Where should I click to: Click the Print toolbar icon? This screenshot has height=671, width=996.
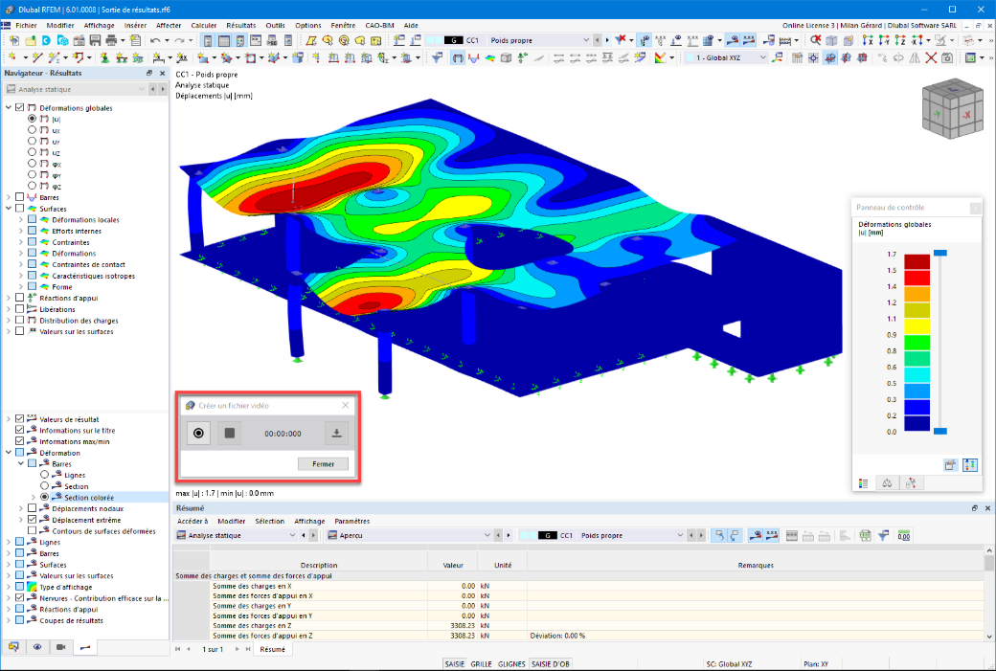click(x=111, y=40)
